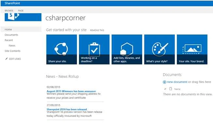Open Add lists, libraries, and other apps tile
Screen dimensions: 213x124
tap(127, 49)
